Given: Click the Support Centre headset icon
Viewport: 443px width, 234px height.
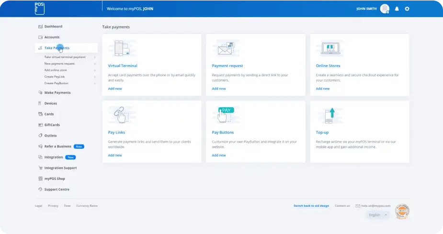Looking at the screenshot, I should pos(40,189).
